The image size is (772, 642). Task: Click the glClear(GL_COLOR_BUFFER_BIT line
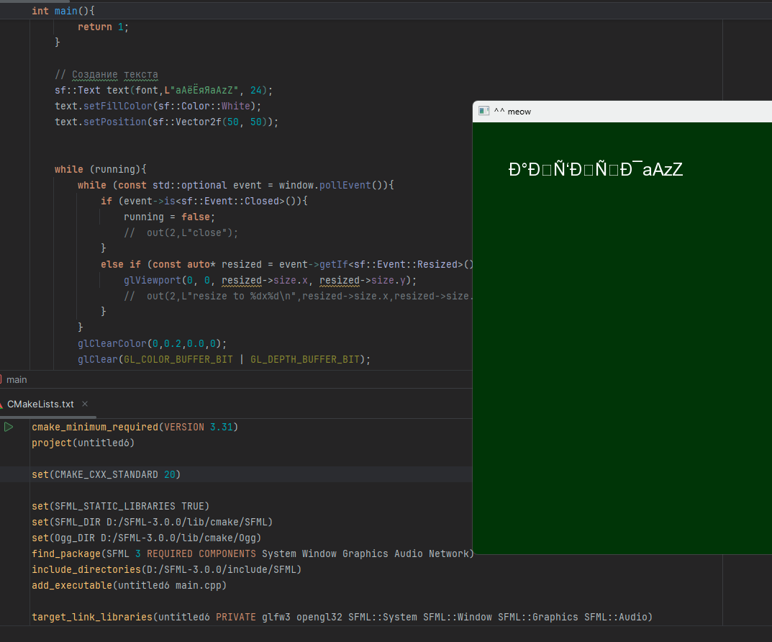coord(224,359)
